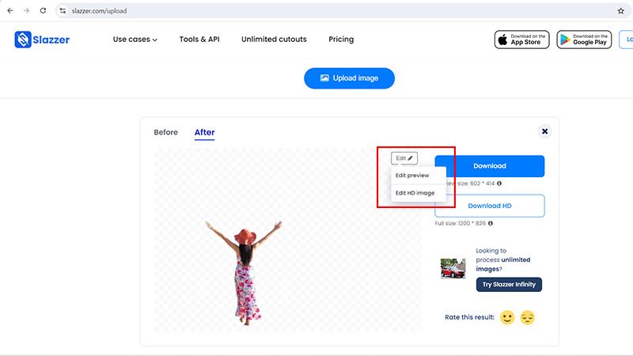Click 'Looking to process unlimited images?' text

point(502,259)
